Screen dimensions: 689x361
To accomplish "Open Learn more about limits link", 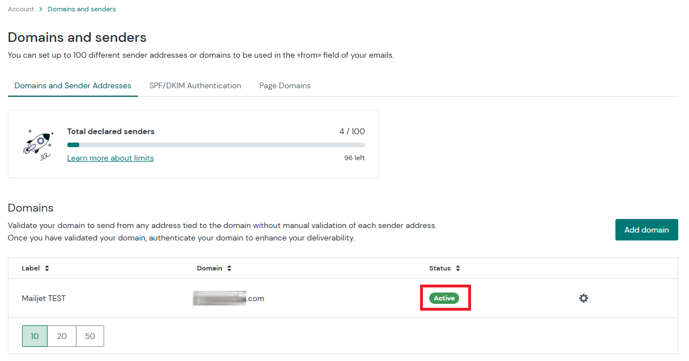I will (110, 158).
